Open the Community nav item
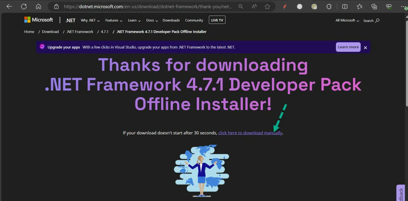 tap(194, 20)
